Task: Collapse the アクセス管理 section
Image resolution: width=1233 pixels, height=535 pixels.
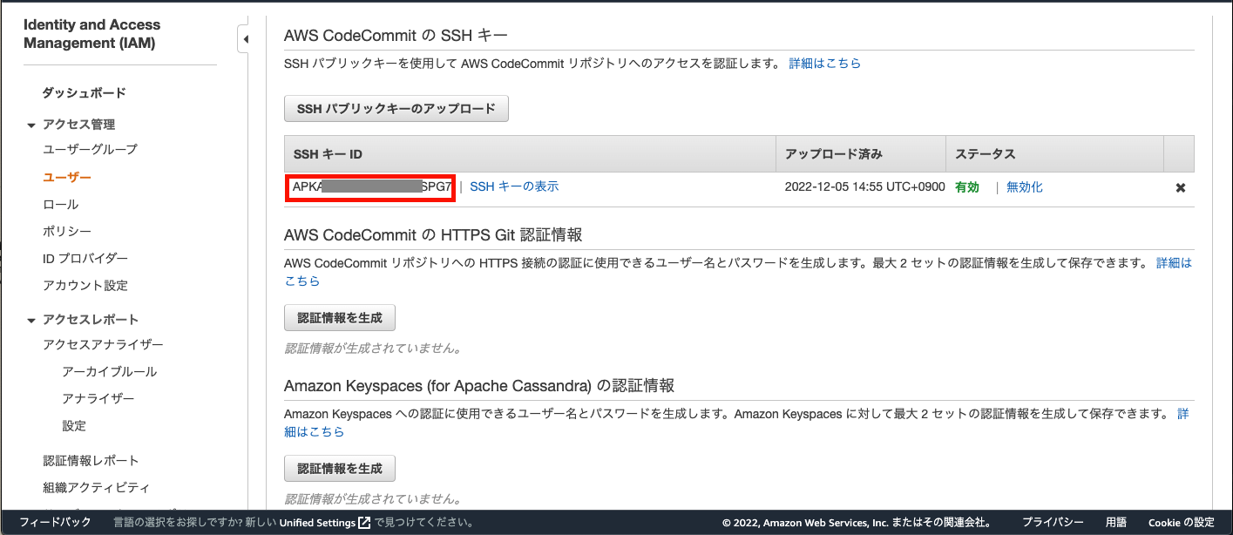Action: (x=32, y=125)
